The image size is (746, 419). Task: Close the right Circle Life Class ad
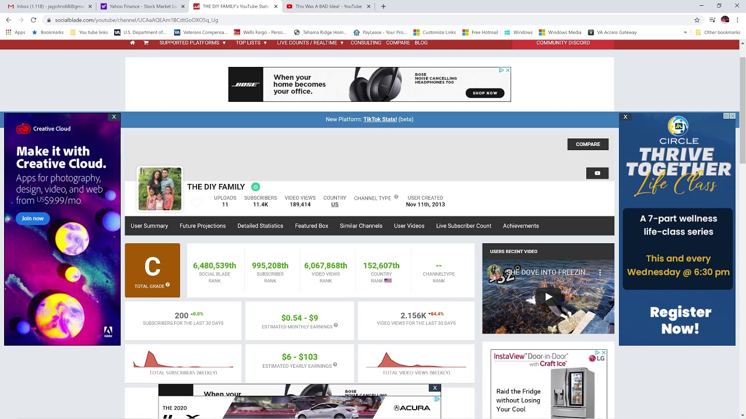(x=625, y=117)
